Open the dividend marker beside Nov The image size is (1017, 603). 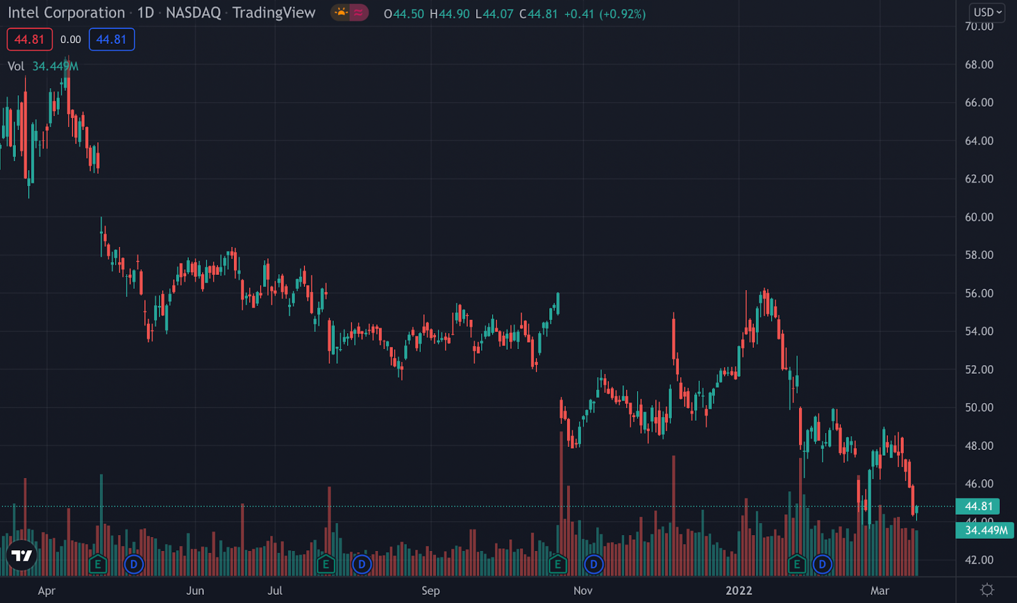pyautogui.click(x=594, y=564)
